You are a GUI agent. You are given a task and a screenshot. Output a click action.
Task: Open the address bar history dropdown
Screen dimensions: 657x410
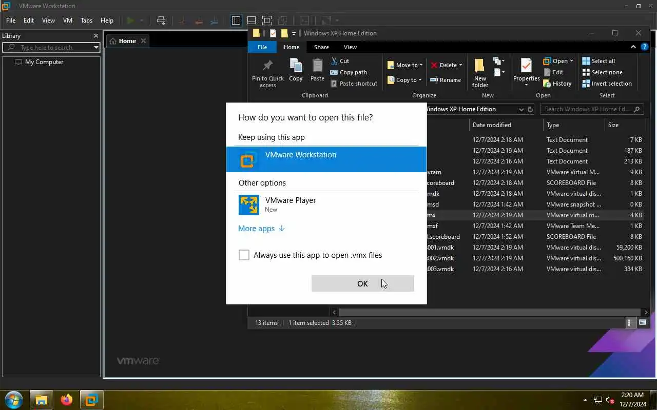click(521, 109)
